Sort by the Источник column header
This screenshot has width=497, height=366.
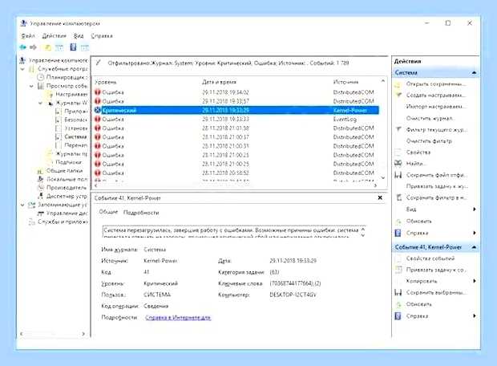[345, 82]
